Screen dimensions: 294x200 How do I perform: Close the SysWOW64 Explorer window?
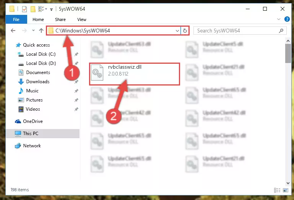pos(283,9)
